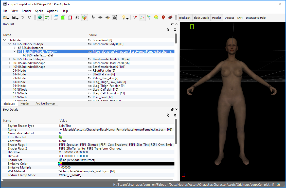Select the 65 BSShaderTextureSet tree row
The image size is (286, 188).
[88, 55]
